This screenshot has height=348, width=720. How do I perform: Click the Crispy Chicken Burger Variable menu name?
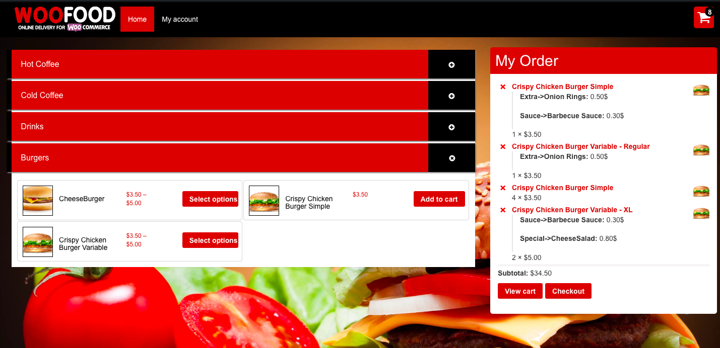[x=83, y=244]
